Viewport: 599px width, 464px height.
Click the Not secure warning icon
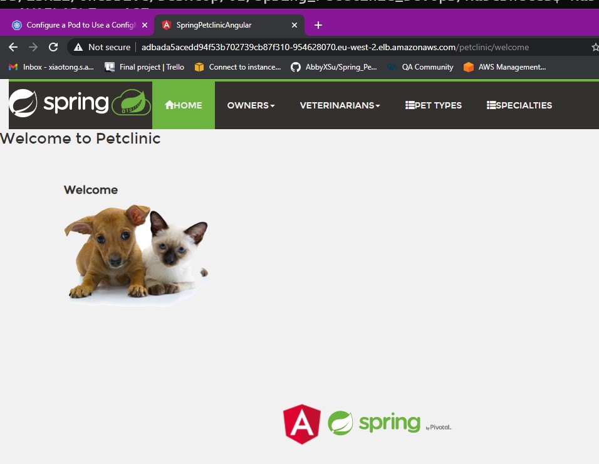pos(78,46)
